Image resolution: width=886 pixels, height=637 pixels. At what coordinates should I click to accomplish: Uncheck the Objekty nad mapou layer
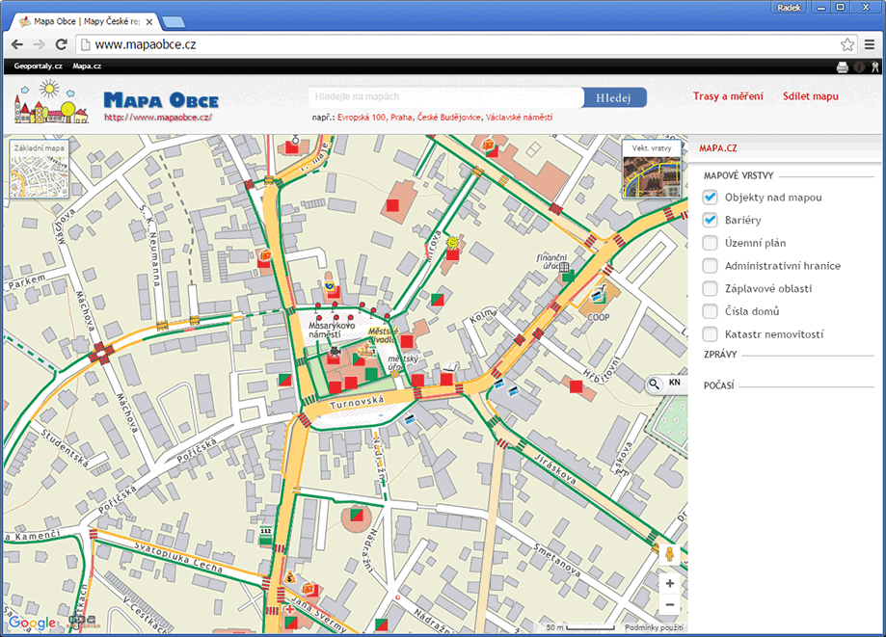pyautogui.click(x=711, y=198)
